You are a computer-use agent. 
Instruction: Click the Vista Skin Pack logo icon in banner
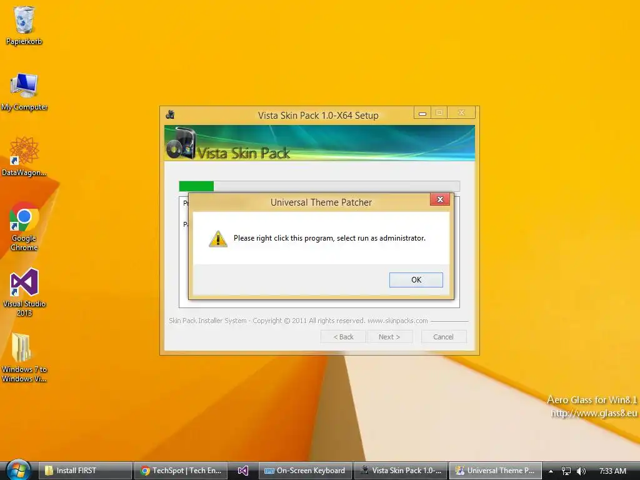(182, 144)
